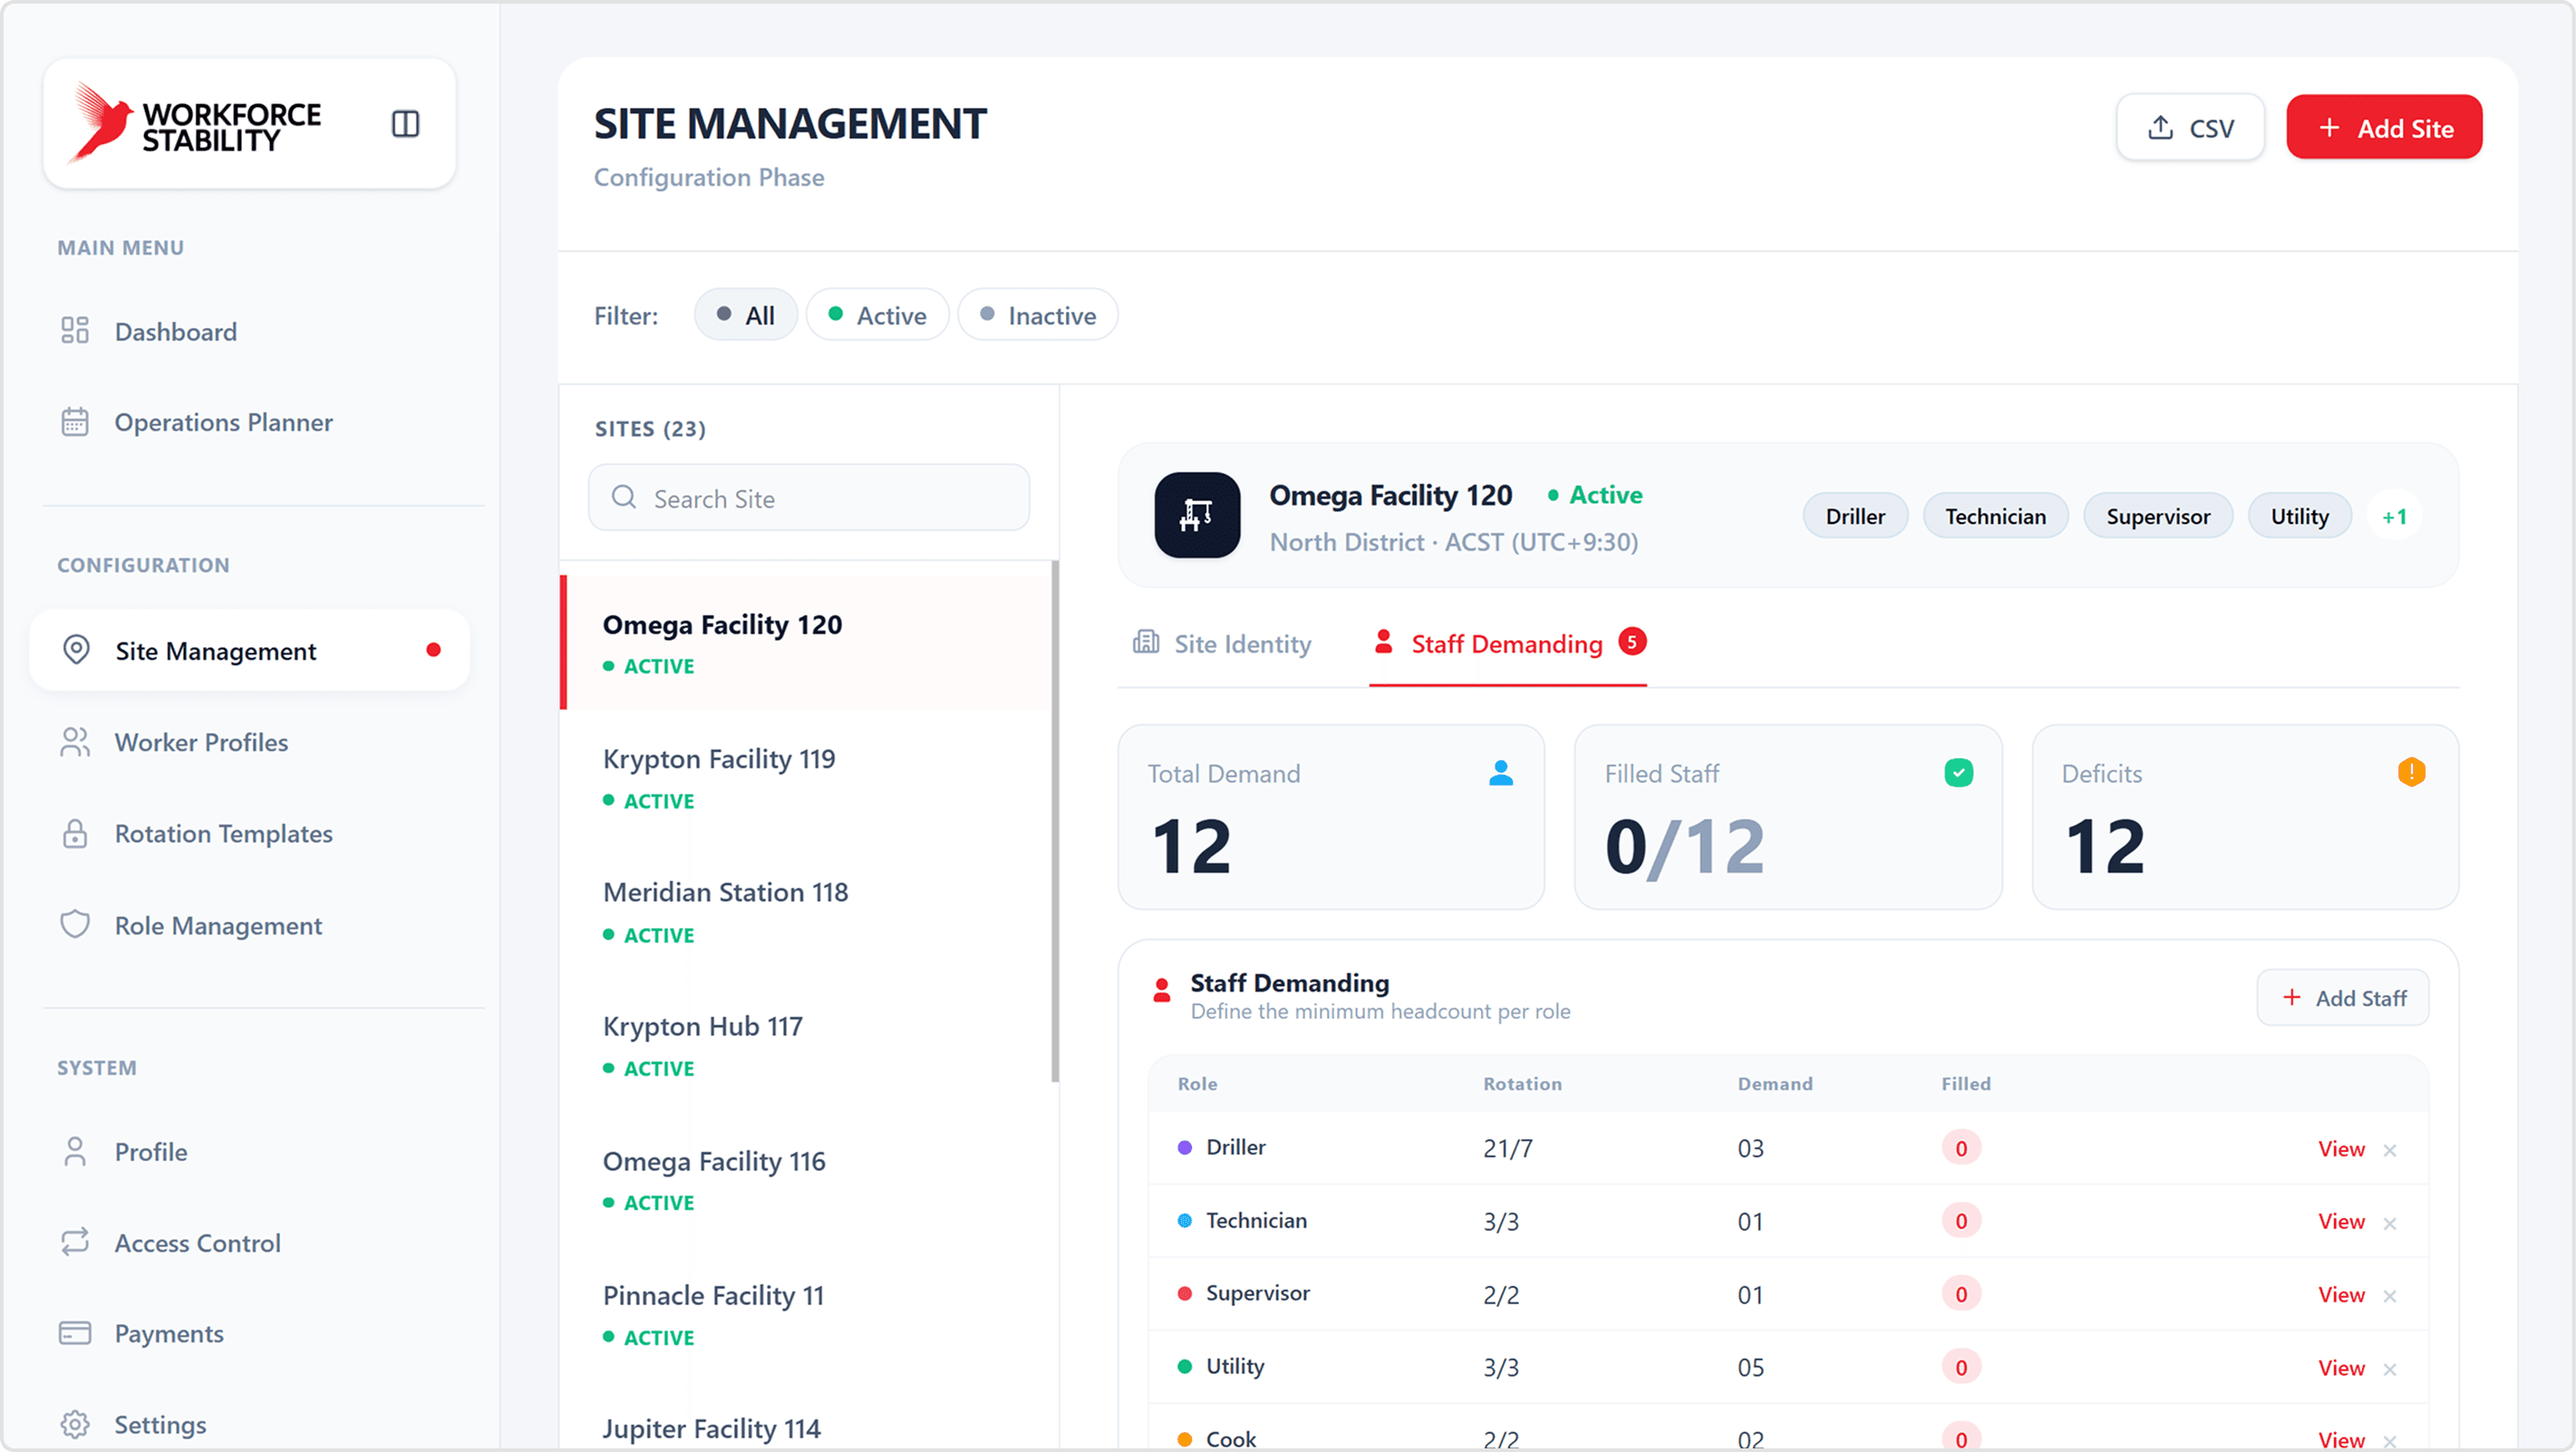Select Krypton Hub 117 site

point(806,1045)
